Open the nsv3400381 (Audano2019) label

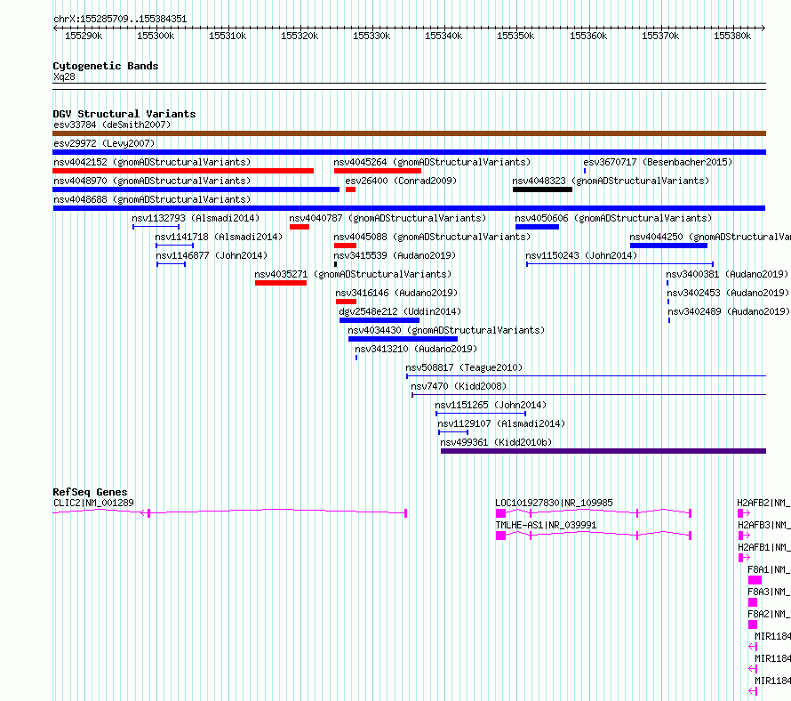click(x=727, y=274)
